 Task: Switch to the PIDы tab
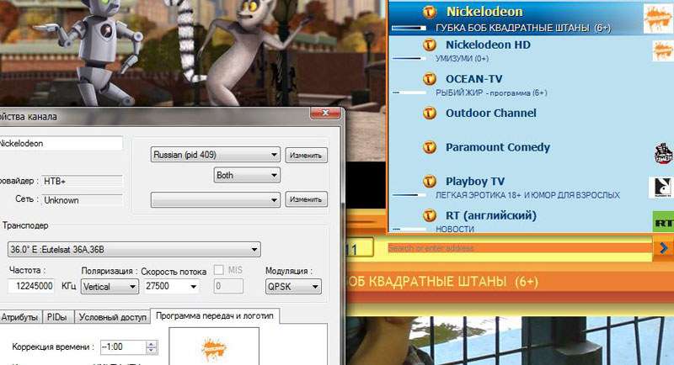(57, 317)
